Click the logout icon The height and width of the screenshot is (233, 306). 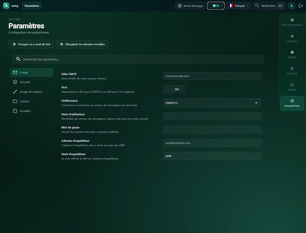[301, 6]
